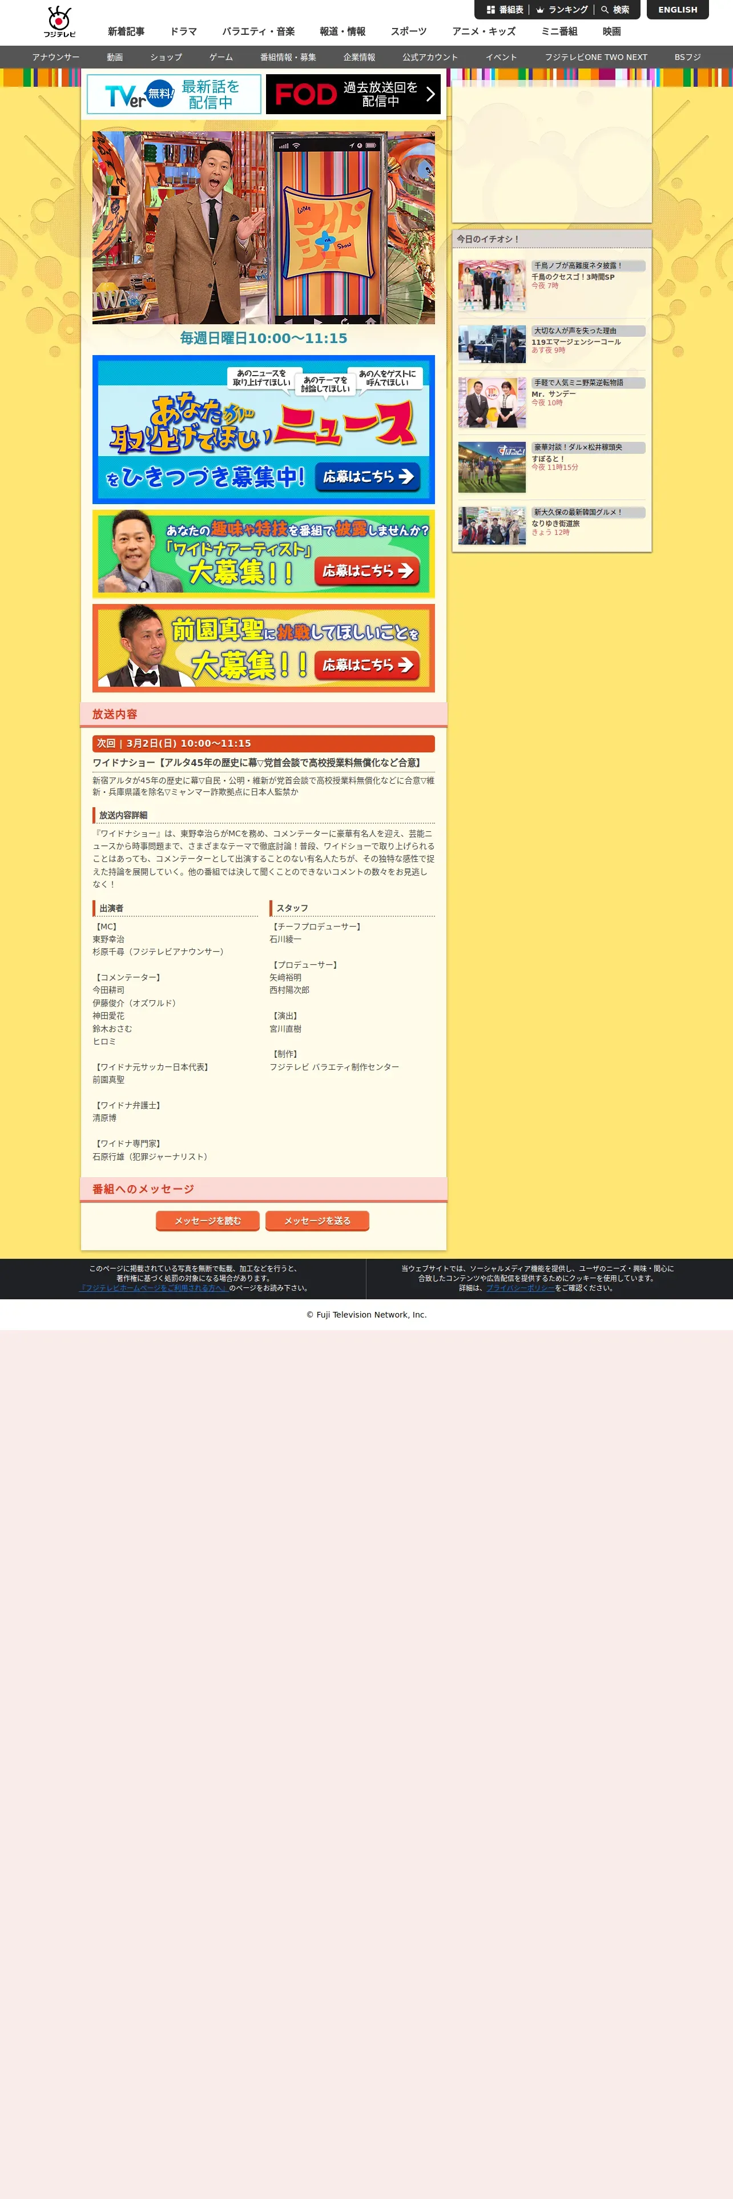Open フジテレビONE TWO NEXT link
This screenshot has height=2199, width=733.
(x=597, y=57)
